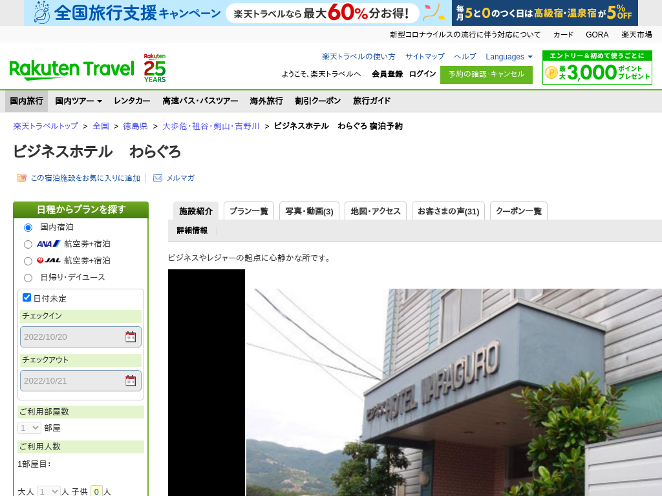The height and width of the screenshot is (496, 662).
Task: Click the favorite-add icon beside お気に入りに追加
Action: pyautogui.click(x=21, y=178)
